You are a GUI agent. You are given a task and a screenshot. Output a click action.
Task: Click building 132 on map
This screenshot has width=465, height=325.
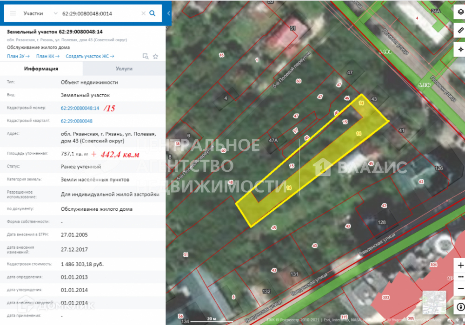[266, 291]
